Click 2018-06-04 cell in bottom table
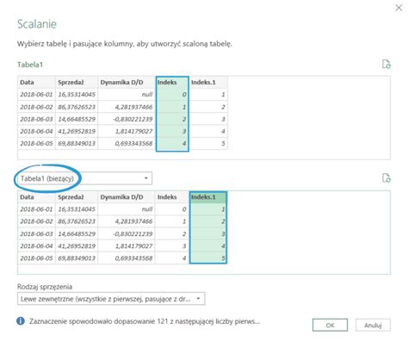The width and height of the screenshot is (408, 348). click(36, 245)
